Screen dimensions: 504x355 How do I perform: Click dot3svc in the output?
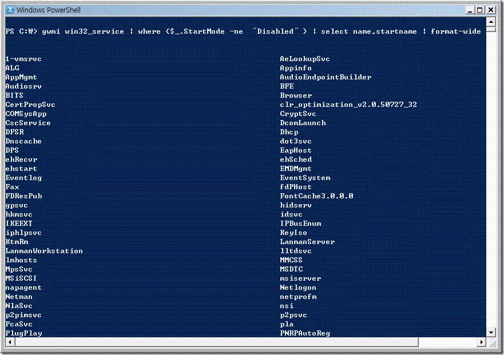(296, 141)
